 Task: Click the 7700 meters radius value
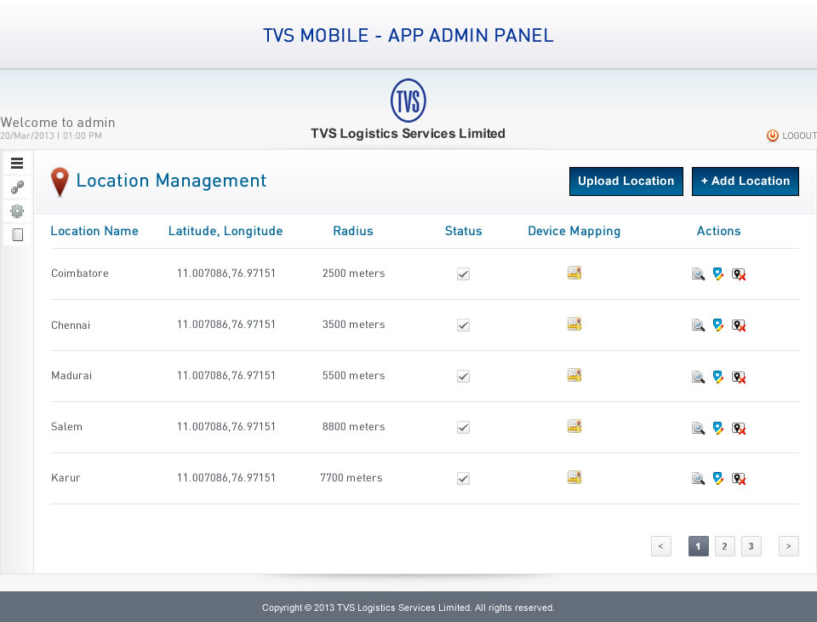[x=351, y=478]
